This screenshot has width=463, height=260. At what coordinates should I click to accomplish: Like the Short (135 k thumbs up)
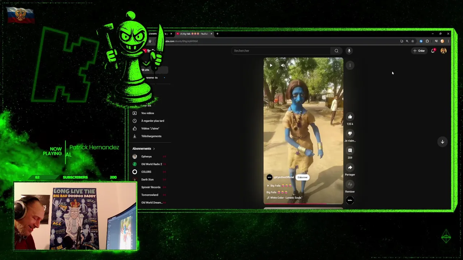350,117
